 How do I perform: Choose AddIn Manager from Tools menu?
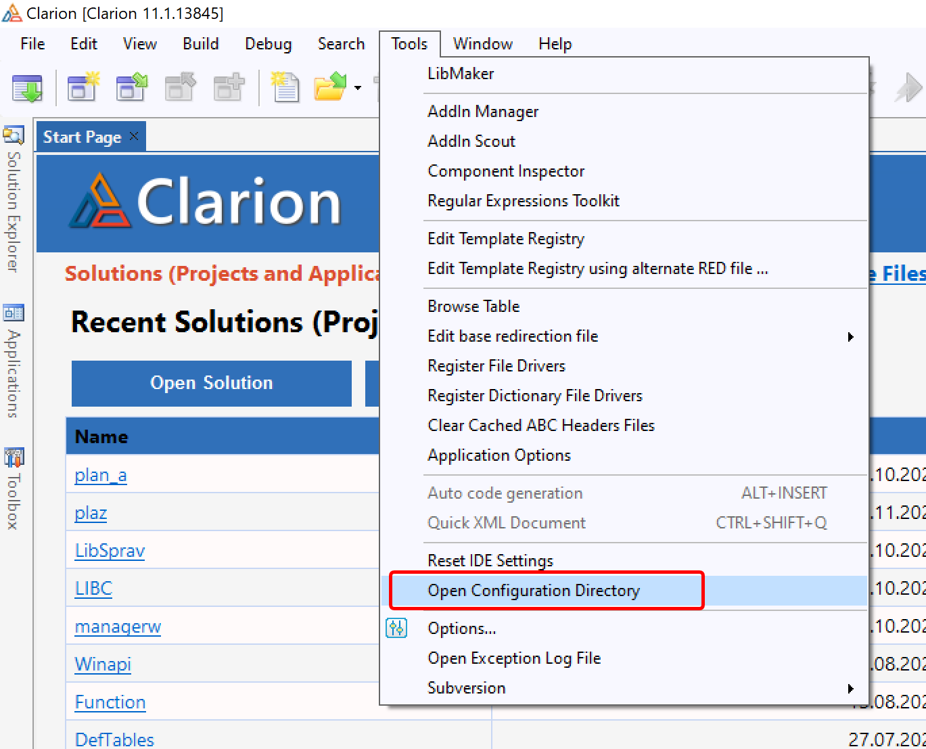coord(483,112)
